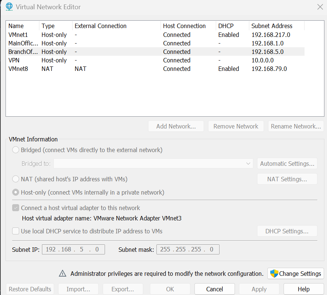The width and height of the screenshot is (327, 295).
Task: Close the Virtual Network Editor window
Action: [320, 7]
